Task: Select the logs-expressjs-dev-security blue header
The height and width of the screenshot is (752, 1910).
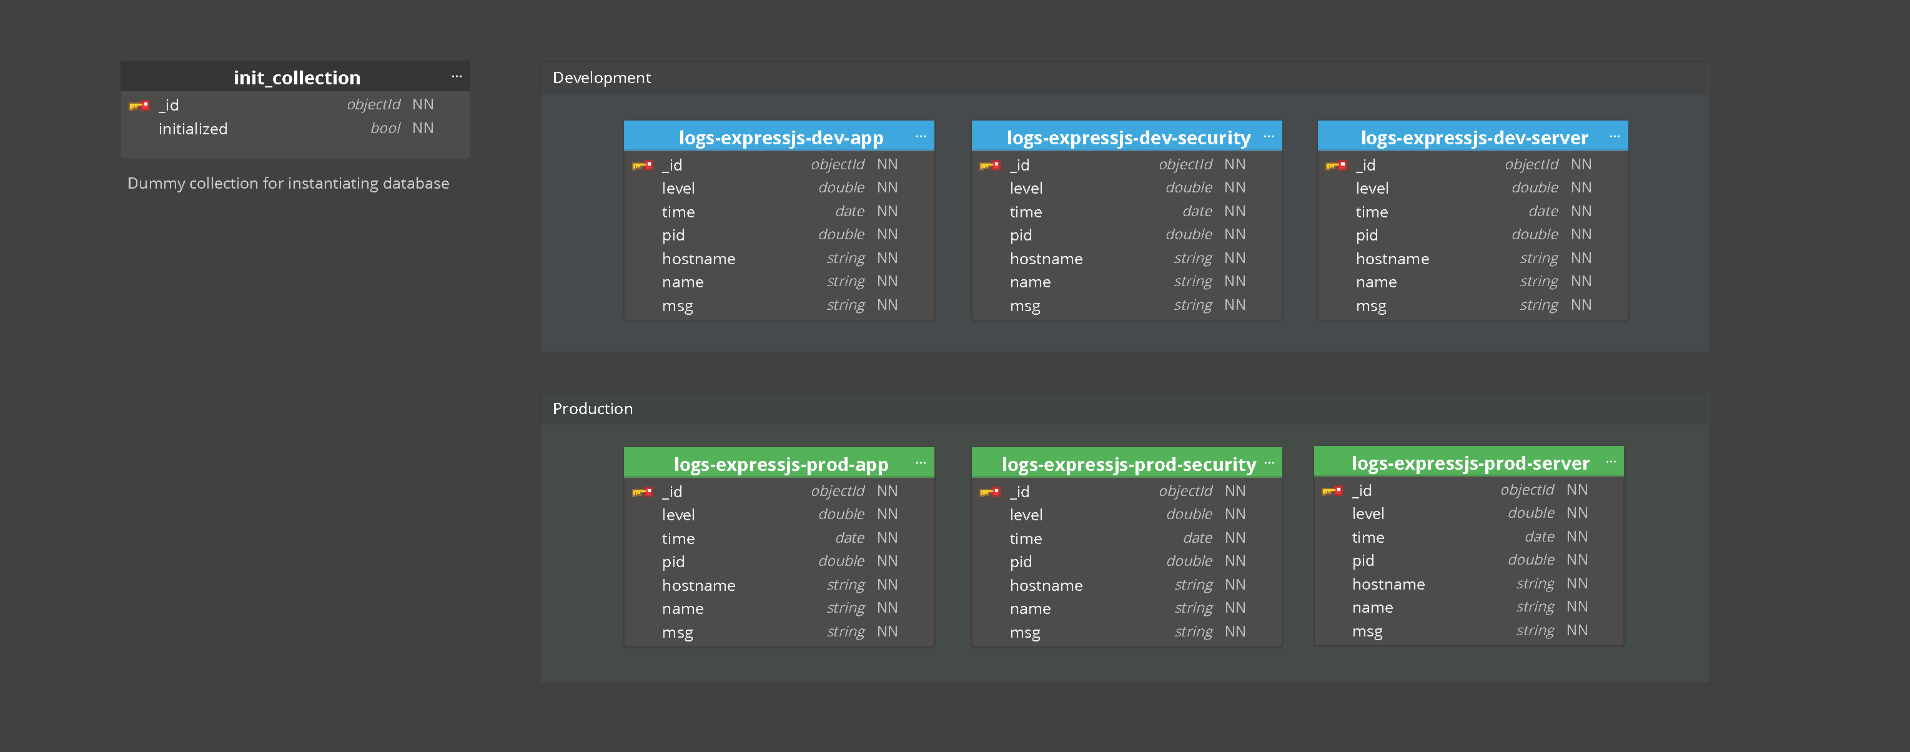Action: coord(1126,136)
